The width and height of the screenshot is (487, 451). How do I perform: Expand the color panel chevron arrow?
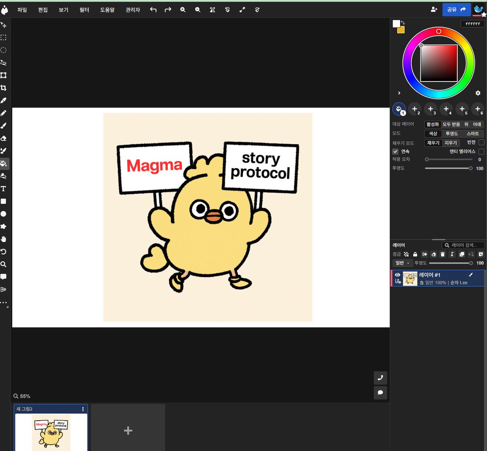click(399, 93)
